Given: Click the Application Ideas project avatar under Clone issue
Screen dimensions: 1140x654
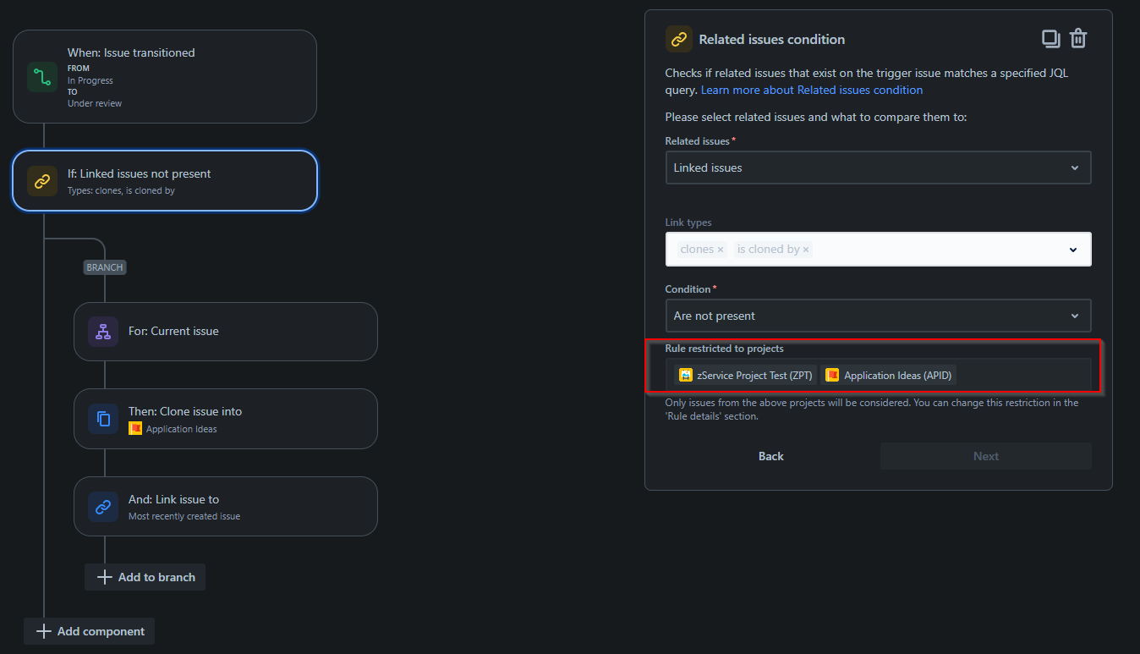Looking at the screenshot, I should [136, 428].
